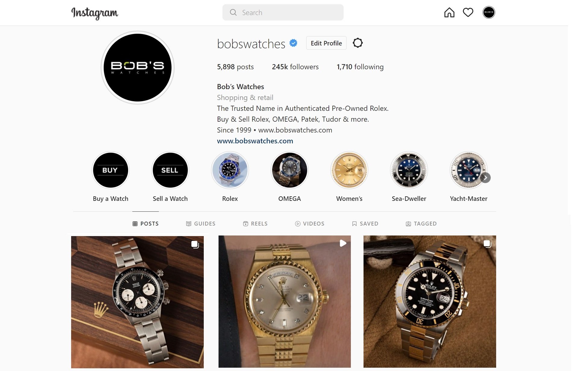Open the gold Rolex video post
Image resolution: width=573 pixels, height=371 pixels.
pyautogui.click(x=285, y=301)
